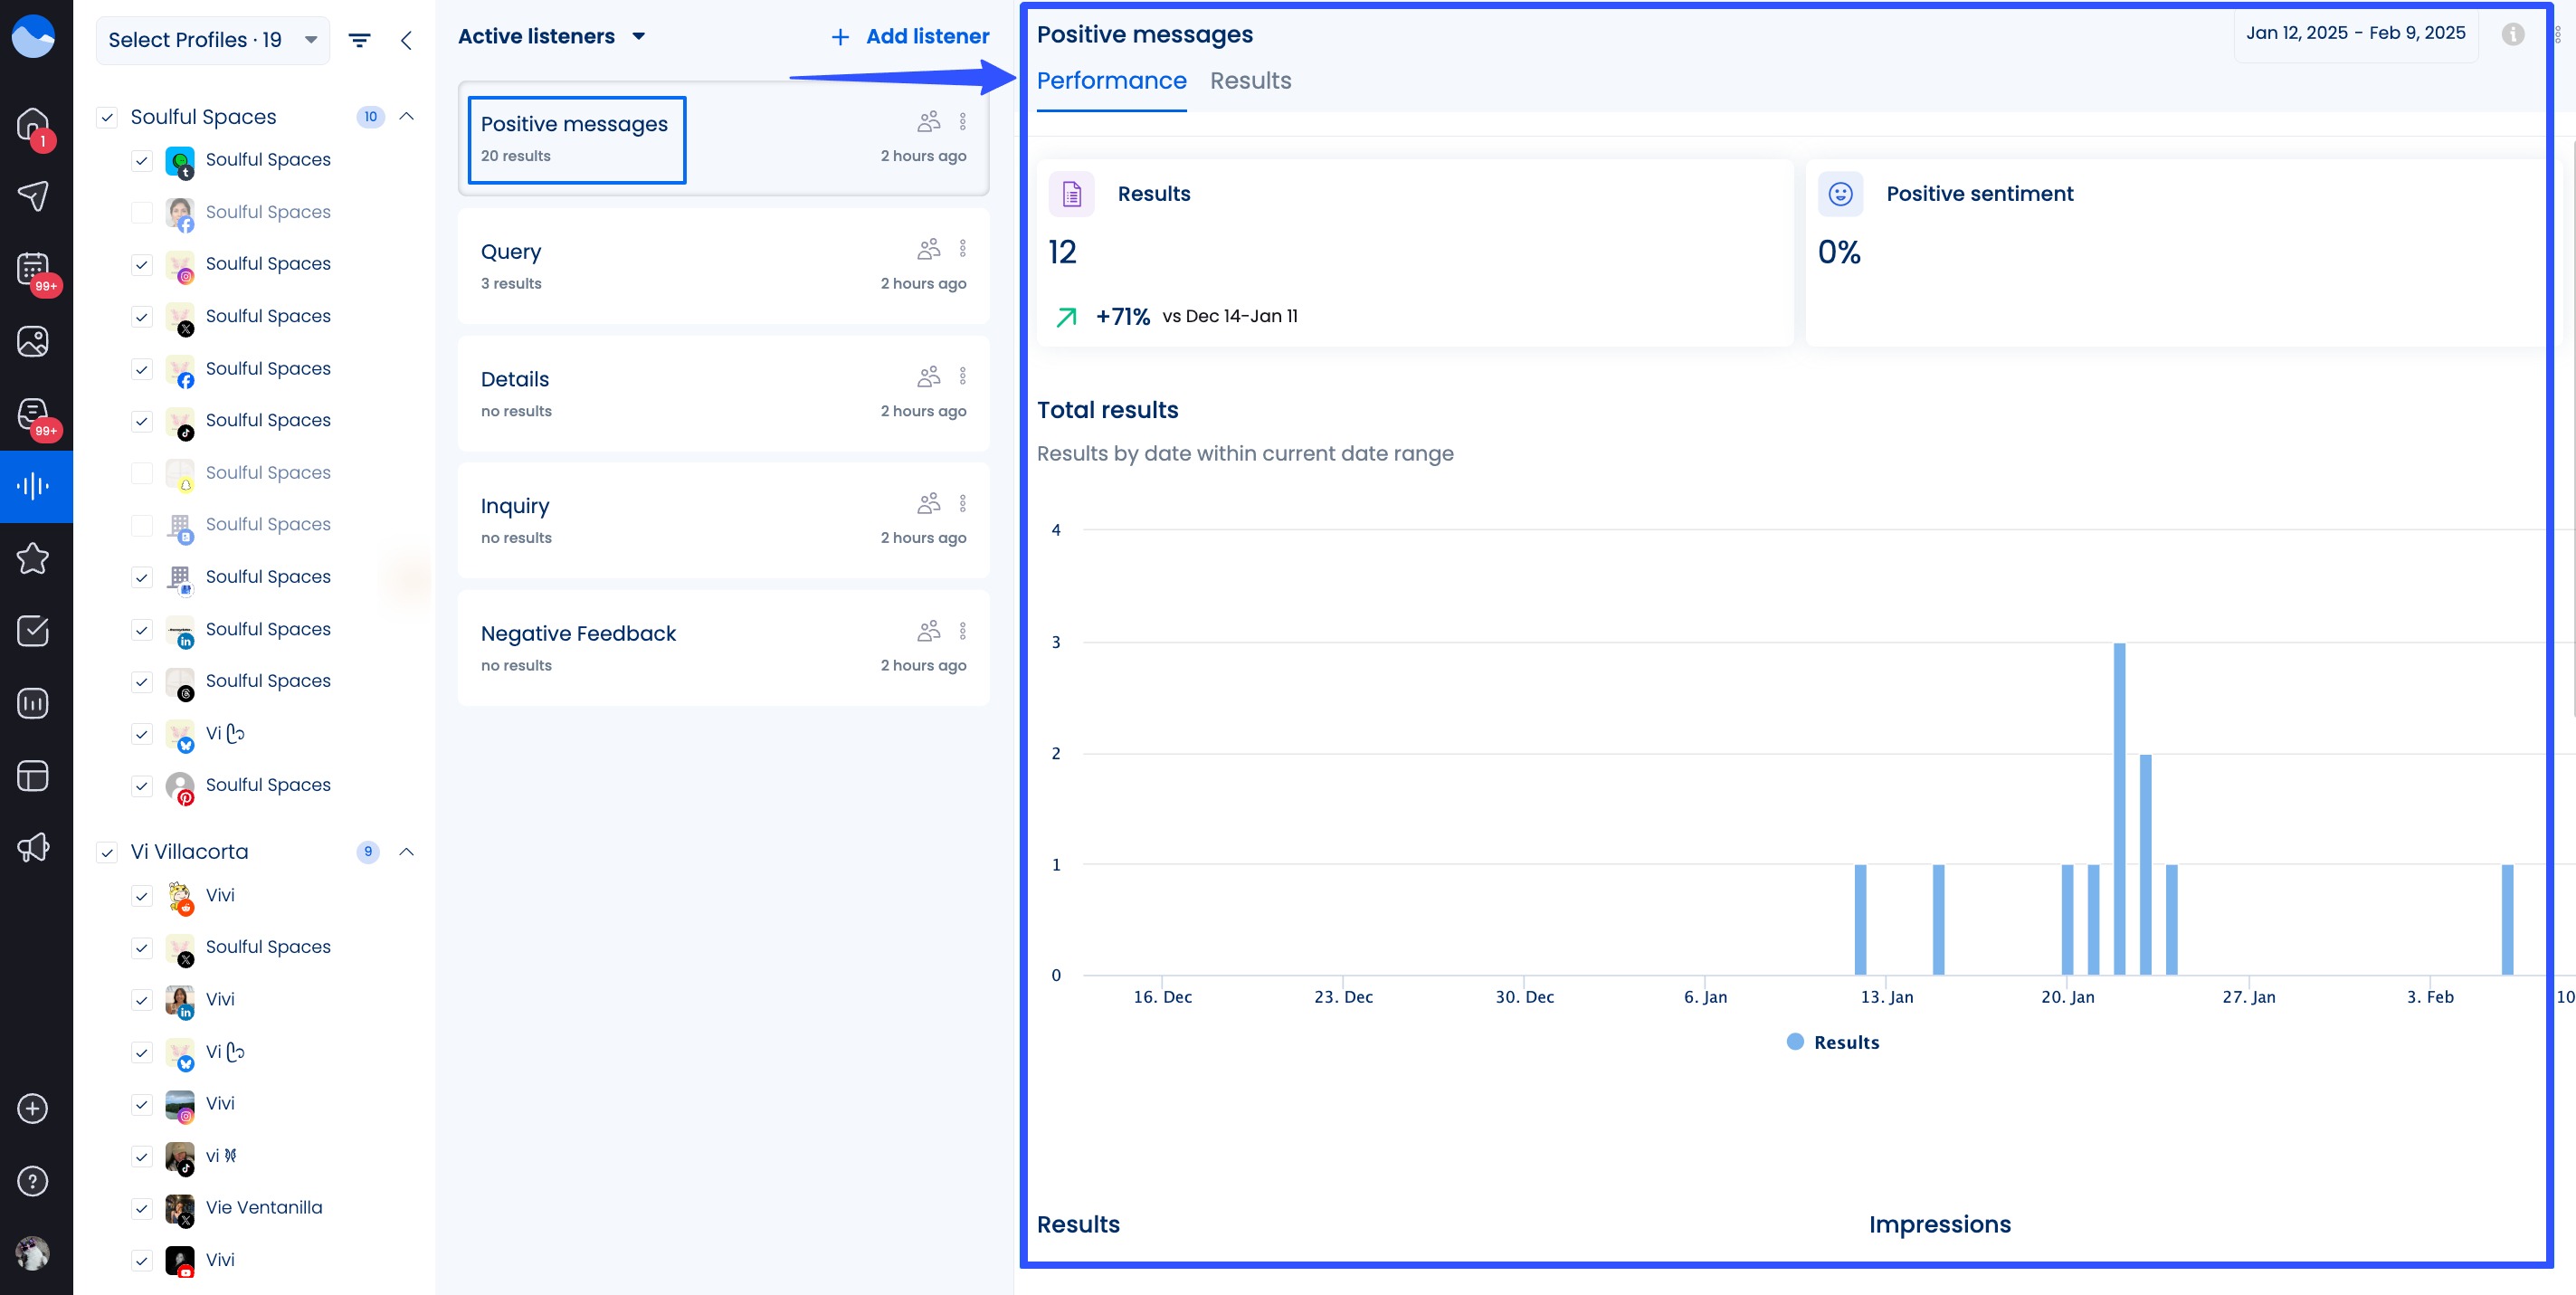
Task: Switch to the Results tab
Action: (x=1250, y=81)
